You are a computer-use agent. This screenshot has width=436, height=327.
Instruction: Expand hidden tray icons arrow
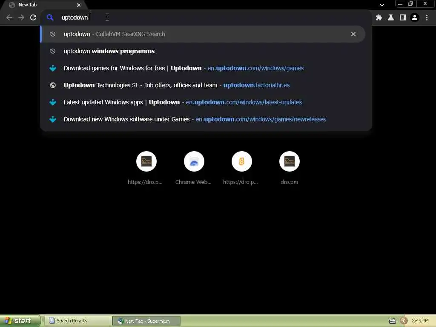(x=404, y=321)
